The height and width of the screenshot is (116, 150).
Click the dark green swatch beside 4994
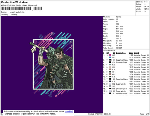(x=110, y=72)
